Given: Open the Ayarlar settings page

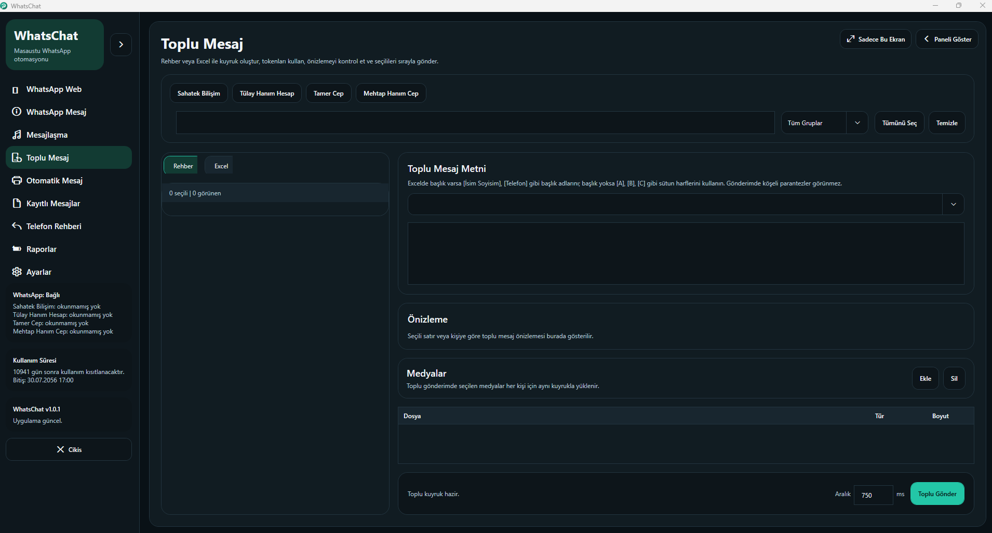Looking at the screenshot, I should click(x=69, y=272).
